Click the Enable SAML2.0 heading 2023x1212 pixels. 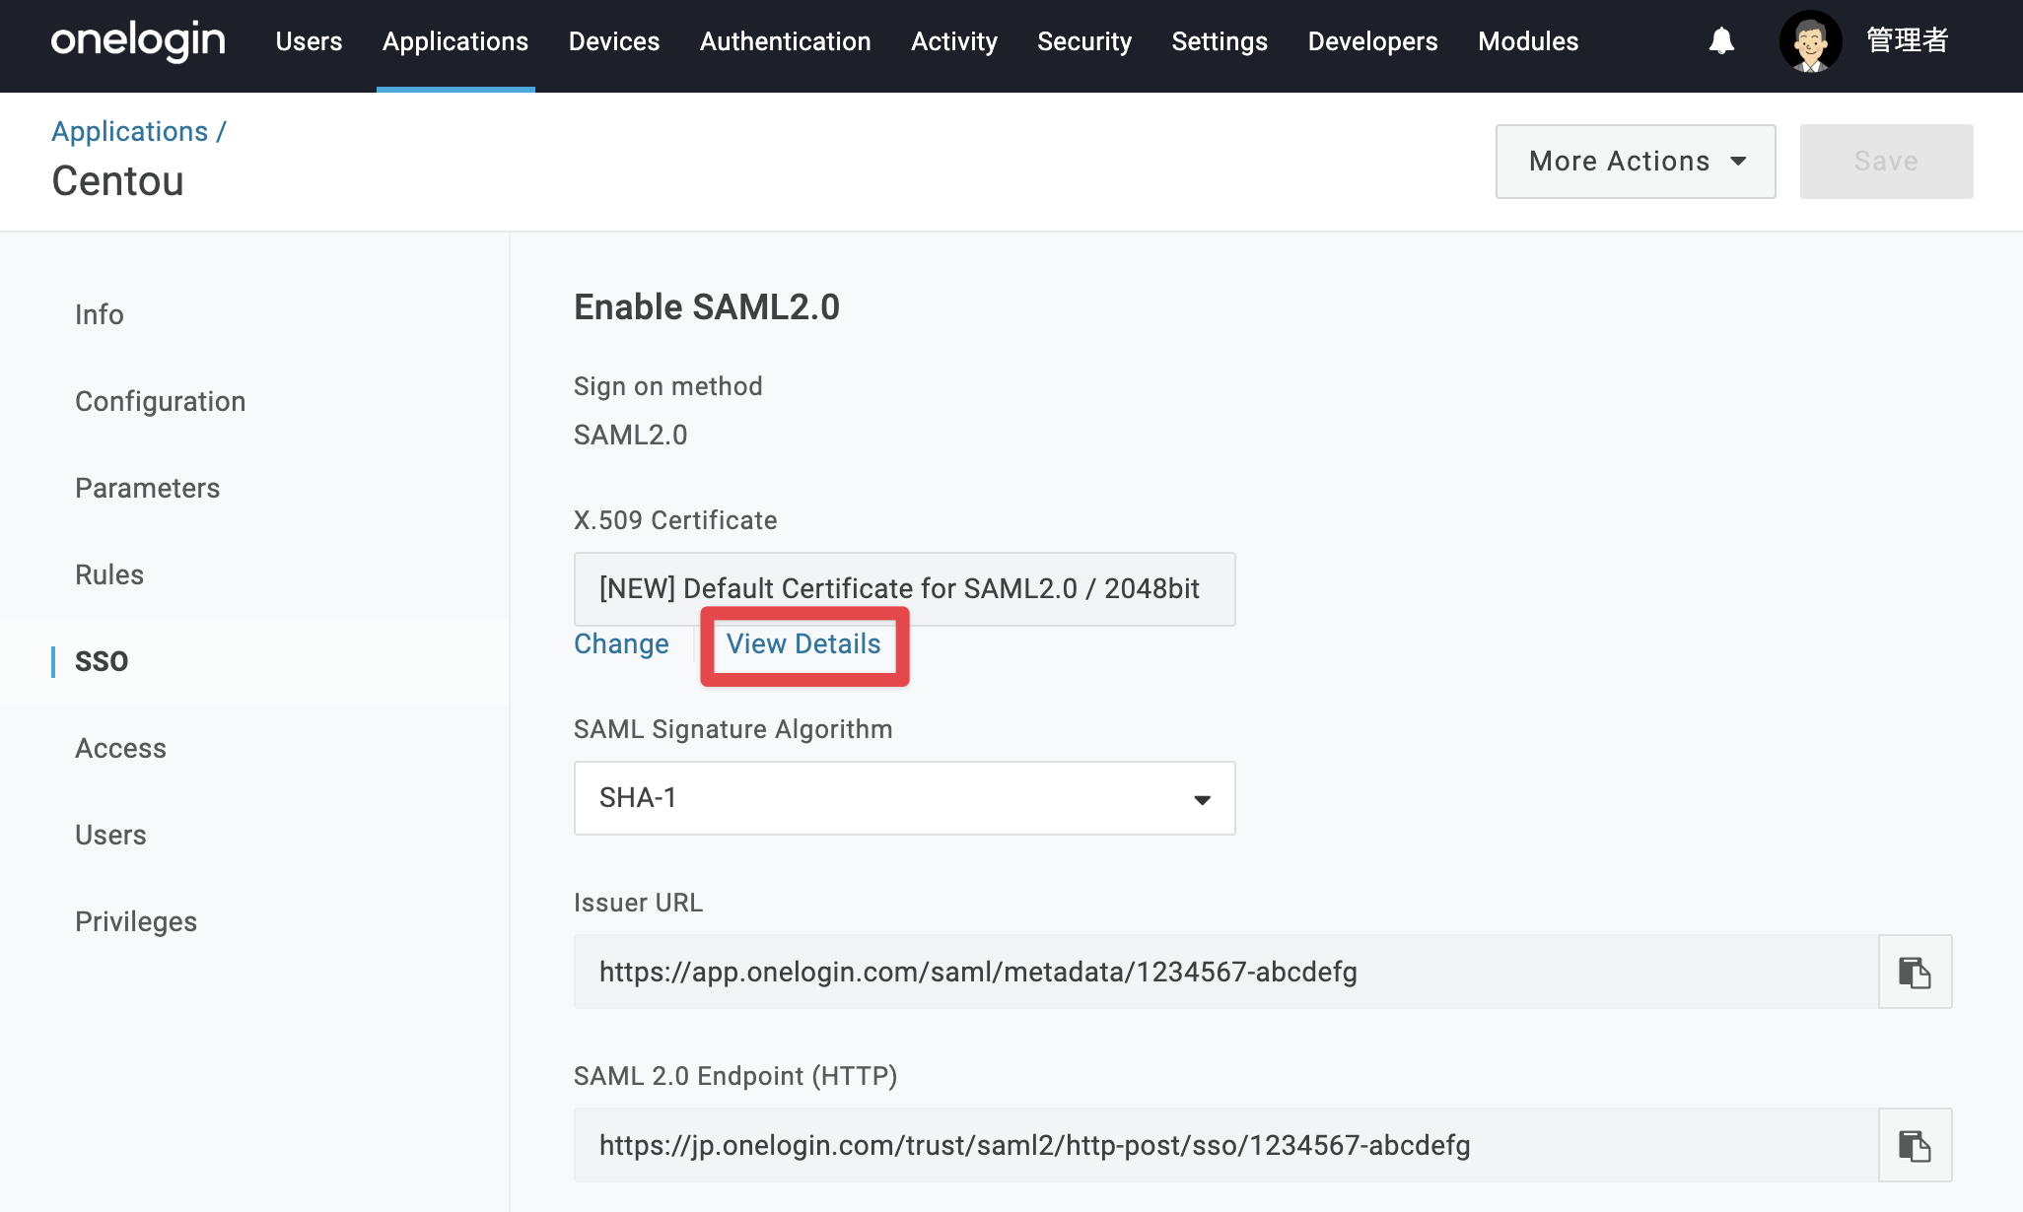(x=707, y=307)
